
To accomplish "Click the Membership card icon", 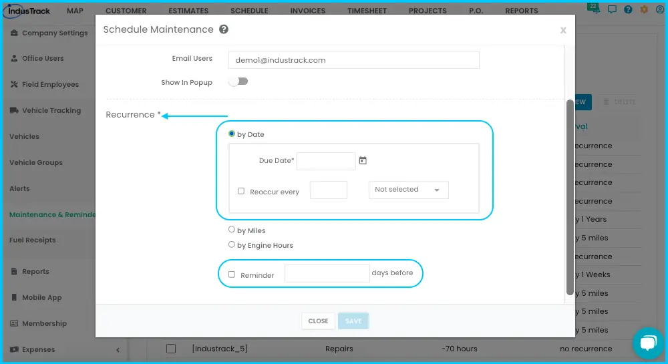I will (14, 323).
